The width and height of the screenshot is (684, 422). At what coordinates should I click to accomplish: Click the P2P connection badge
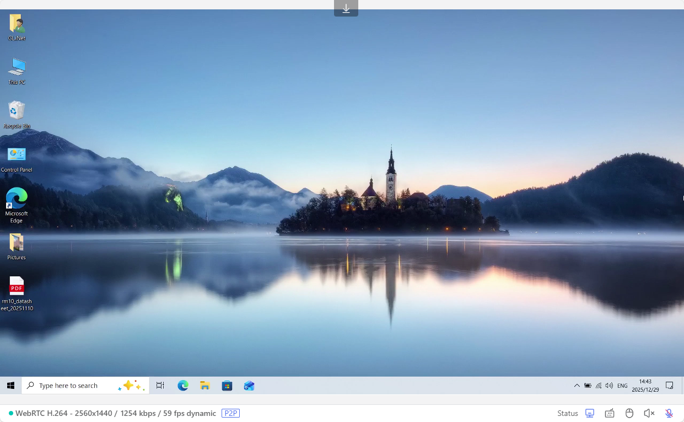coord(230,413)
